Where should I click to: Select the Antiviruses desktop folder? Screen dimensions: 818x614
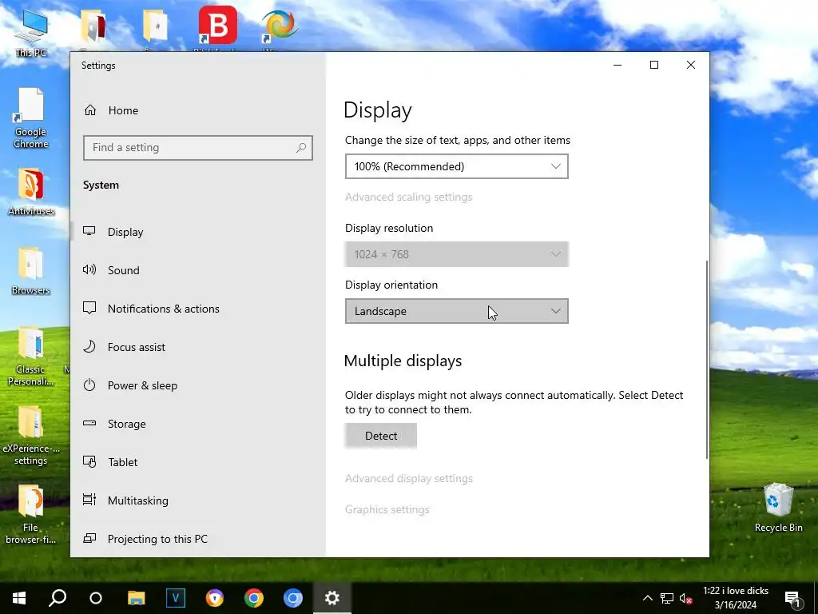[x=31, y=192]
